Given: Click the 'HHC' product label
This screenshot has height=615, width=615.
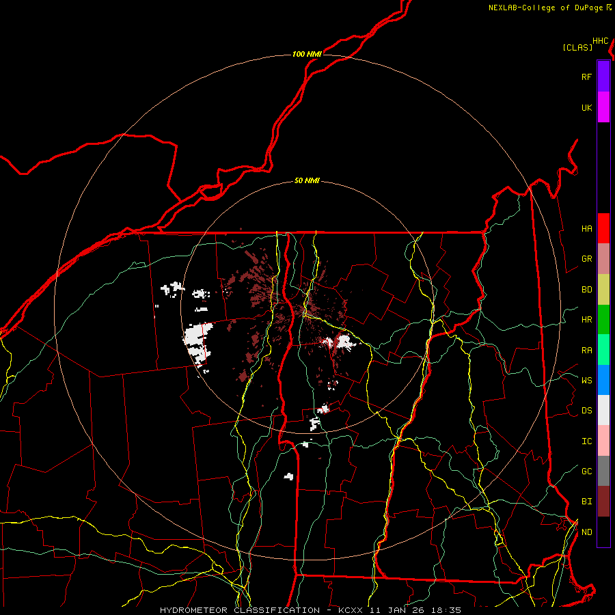Looking at the screenshot, I should (x=601, y=41).
